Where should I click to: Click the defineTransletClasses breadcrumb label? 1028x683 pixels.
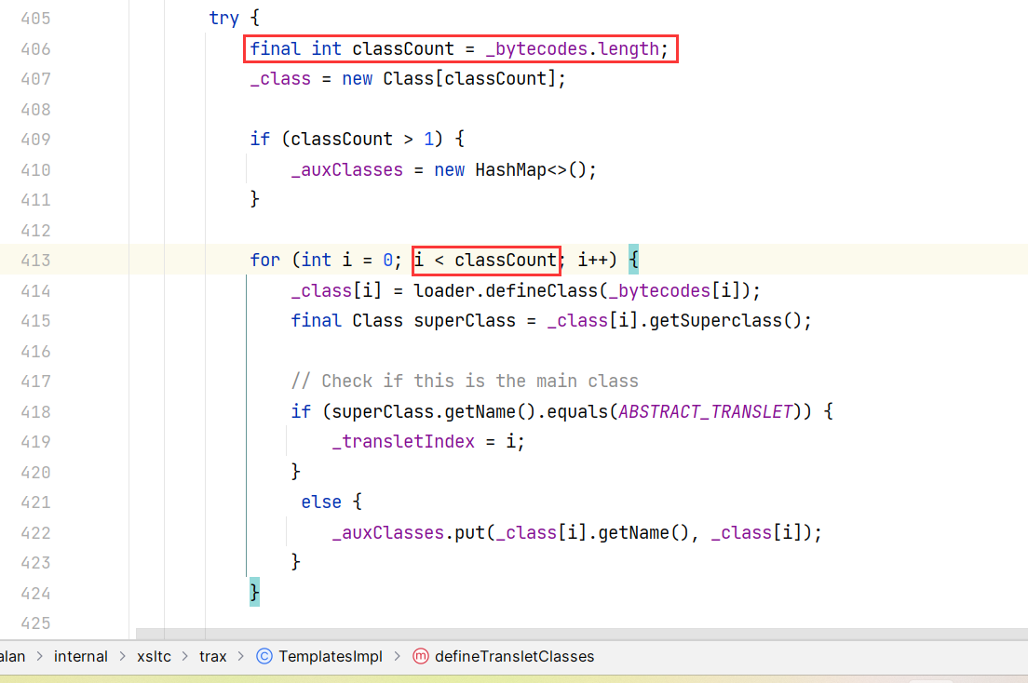coord(514,656)
